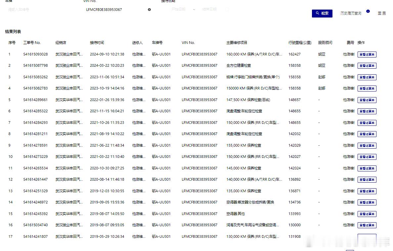
Task: Click the repair item 147,500 KM 保养检查(恶劣)
Action: [x=248, y=100]
